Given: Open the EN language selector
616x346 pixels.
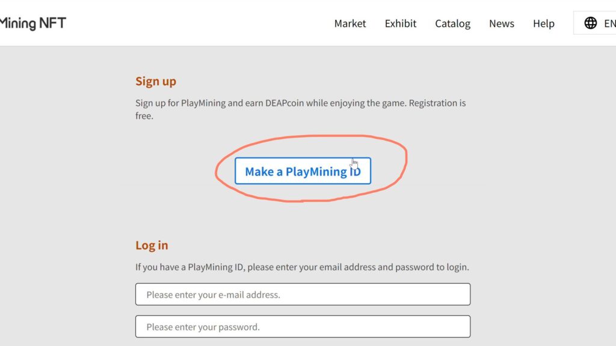Looking at the screenshot, I should pyautogui.click(x=608, y=23).
